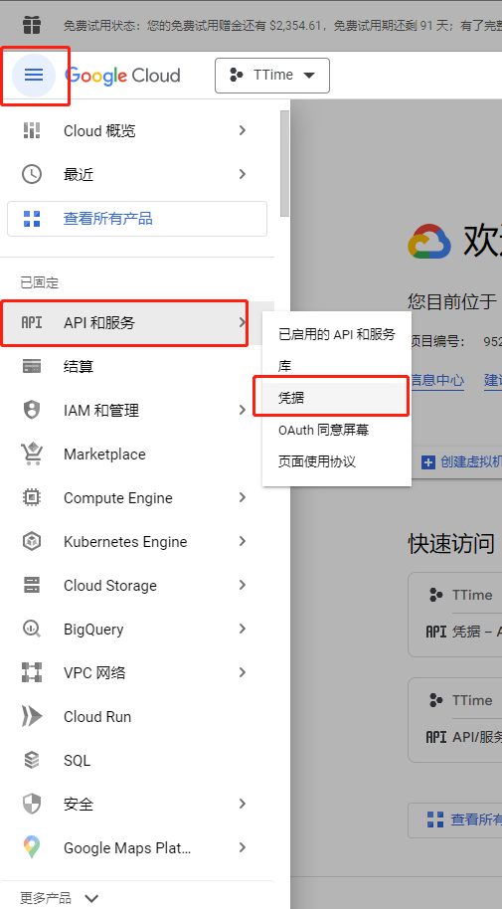Click the sidebar vertical scrollbar
This screenshot has height=909, width=502.
pyautogui.click(x=284, y=164)
